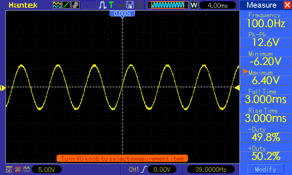Select the Fall Time 3.000ms measurement item

pyautogui.click(x=266, y=97)
